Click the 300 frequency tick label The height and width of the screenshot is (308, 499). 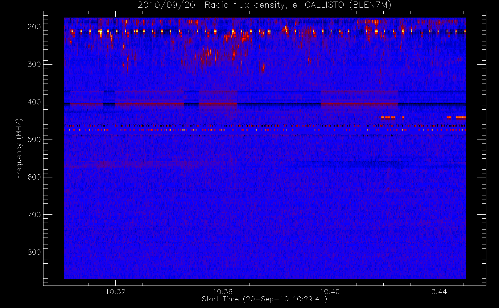click(34, 64)
